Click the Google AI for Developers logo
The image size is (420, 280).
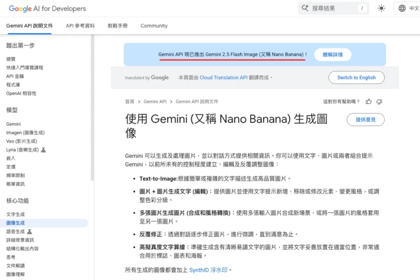tap(48, 9)
